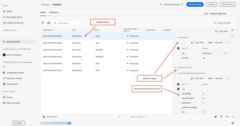Expand the Request Overview section

point(176,67)
